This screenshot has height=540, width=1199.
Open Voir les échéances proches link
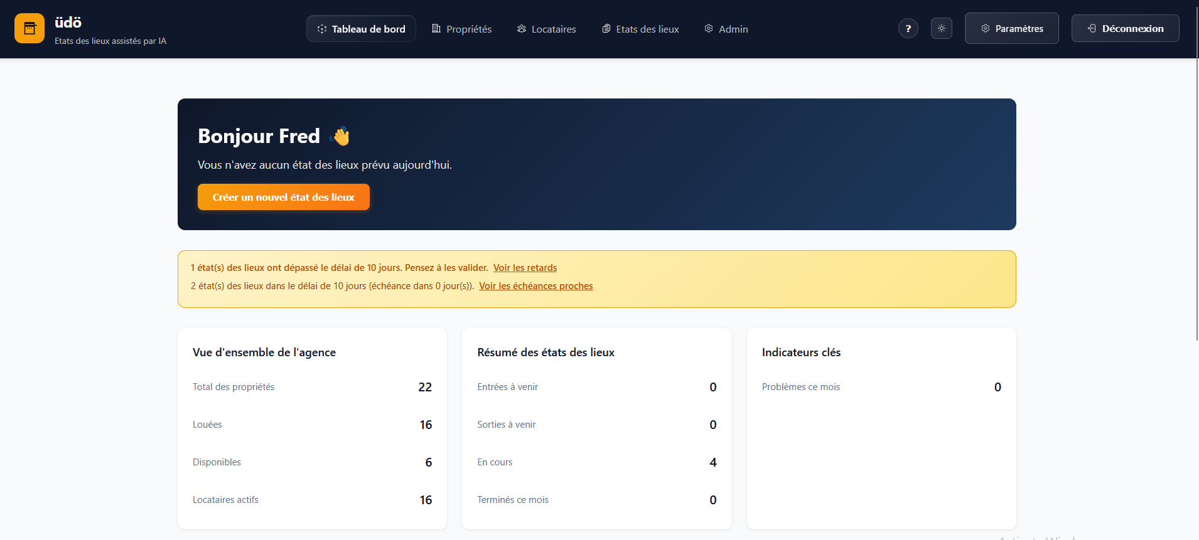click(536, 286)
